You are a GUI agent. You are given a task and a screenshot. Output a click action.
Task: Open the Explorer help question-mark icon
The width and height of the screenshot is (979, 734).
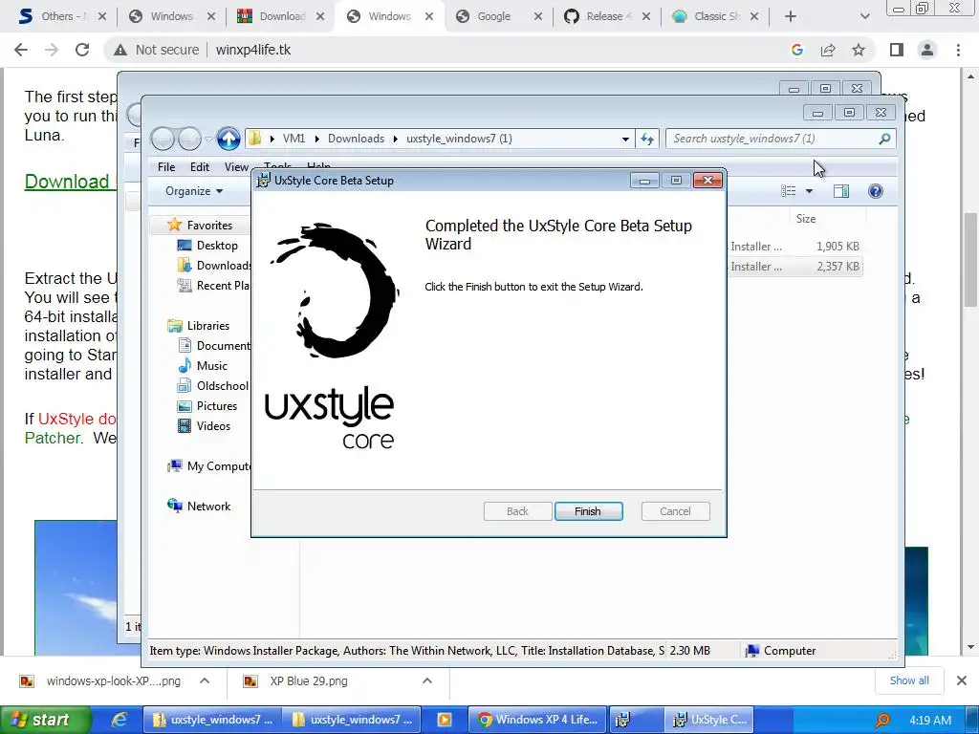(876, 191)
